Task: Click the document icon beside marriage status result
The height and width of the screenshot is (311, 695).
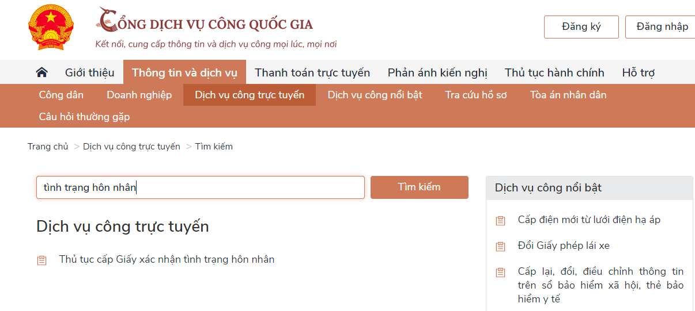Action: 41,260
